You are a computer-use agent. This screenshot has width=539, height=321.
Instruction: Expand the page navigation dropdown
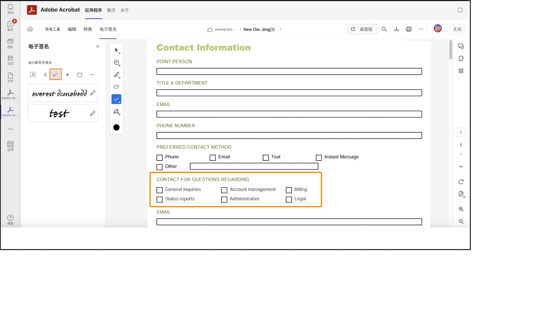280,29
